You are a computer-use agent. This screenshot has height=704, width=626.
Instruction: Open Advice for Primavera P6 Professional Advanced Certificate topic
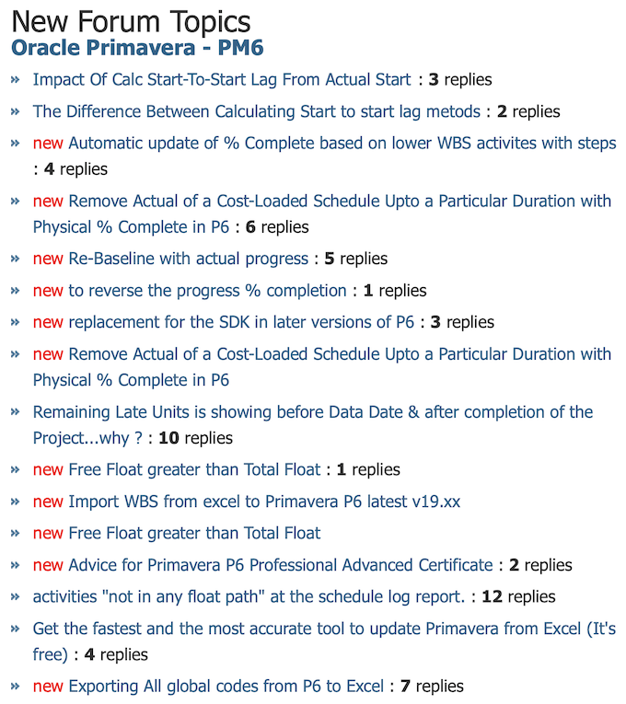(281, 565)
